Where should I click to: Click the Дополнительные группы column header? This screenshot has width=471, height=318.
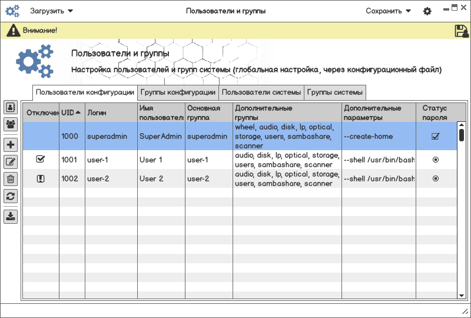pyautogui.click(x=287, y=112)
